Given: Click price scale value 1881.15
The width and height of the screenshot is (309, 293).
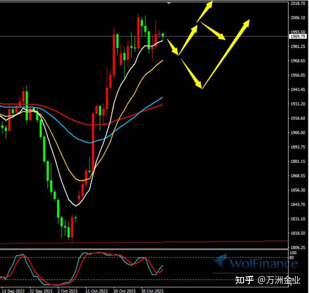Looking at the screenshot, I should pyautogui.click(x=298, y=162).
